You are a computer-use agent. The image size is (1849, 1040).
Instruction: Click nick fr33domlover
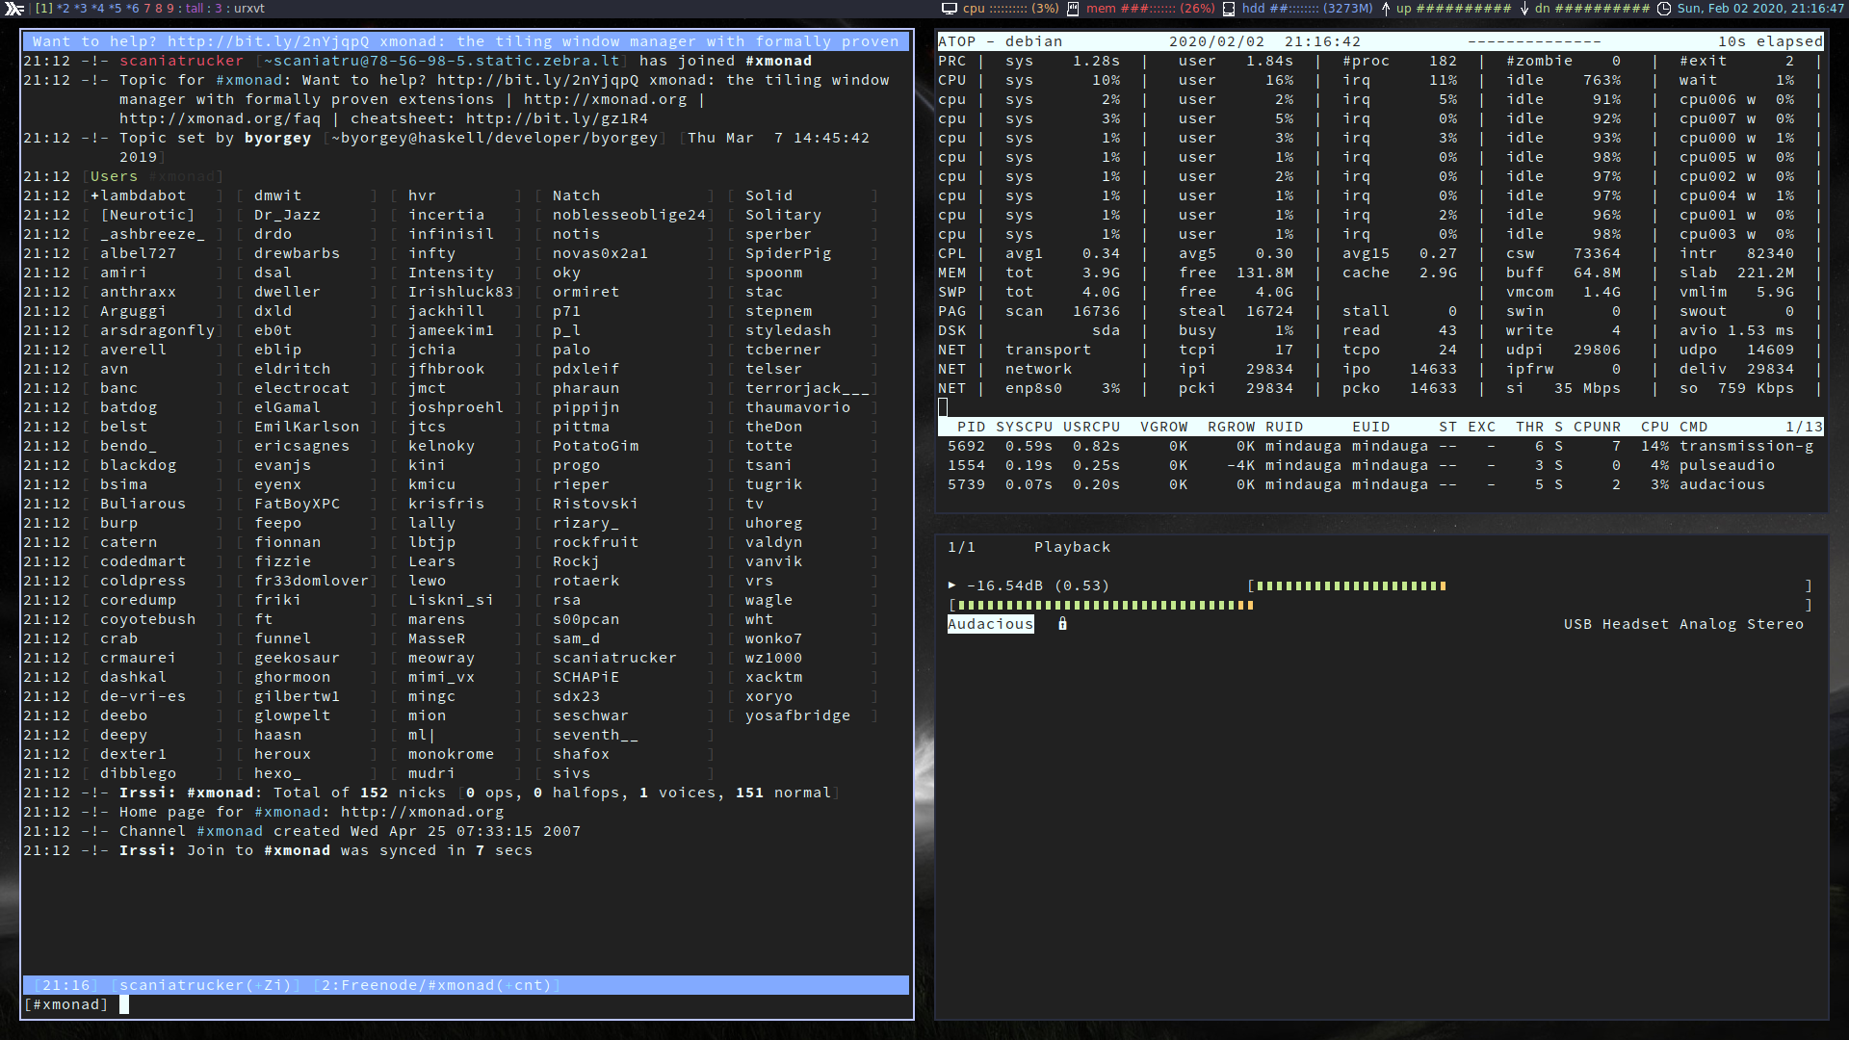311,581
